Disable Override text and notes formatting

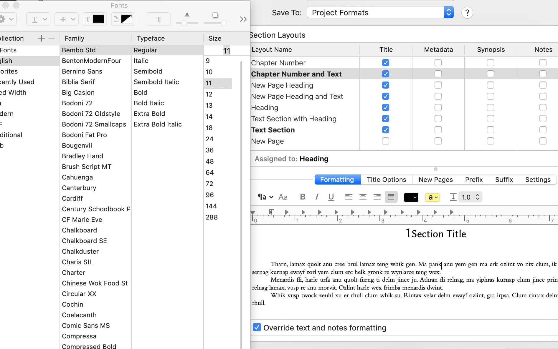[257, 328]
